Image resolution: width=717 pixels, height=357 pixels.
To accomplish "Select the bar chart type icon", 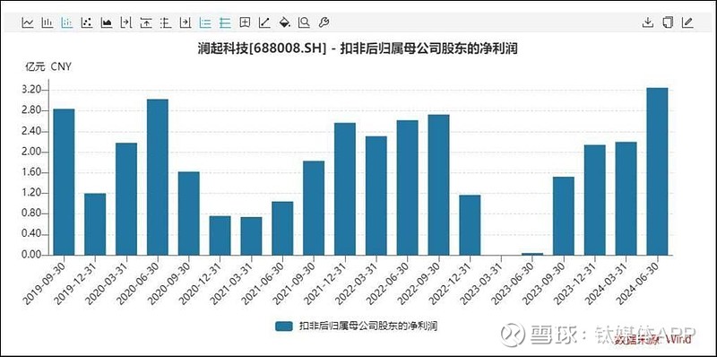I will coord(48,22).
